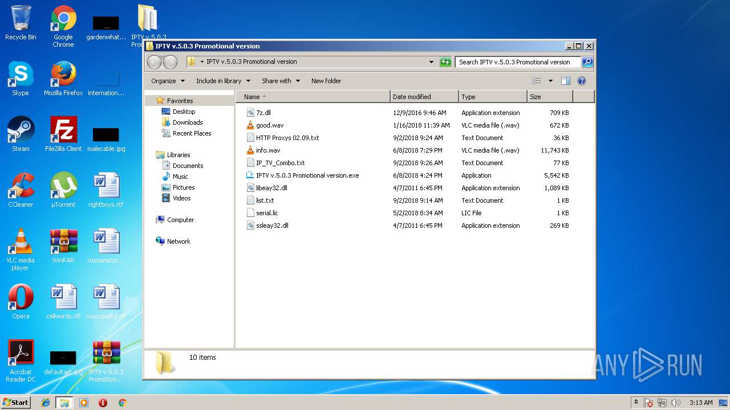Screen dimensions: 730x410
Task: Open Explorer help icon
Action: coord(582,81)
